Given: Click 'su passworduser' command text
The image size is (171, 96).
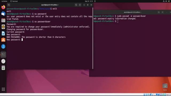Looking at the screenshot, I should 42,22.
